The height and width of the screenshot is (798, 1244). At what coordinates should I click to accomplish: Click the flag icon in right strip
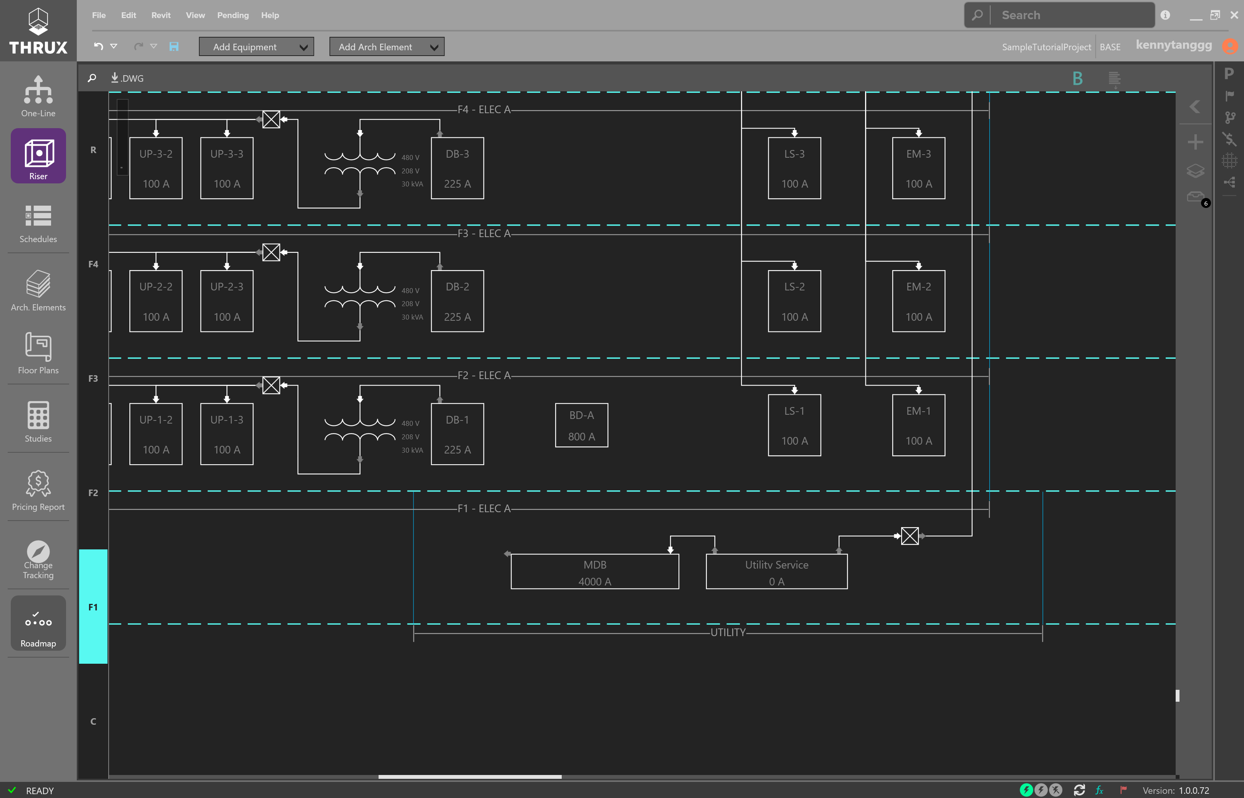[x=1229, y=96]
